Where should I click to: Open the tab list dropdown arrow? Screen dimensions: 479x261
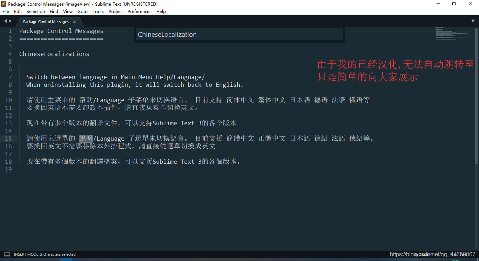[473, 21]
